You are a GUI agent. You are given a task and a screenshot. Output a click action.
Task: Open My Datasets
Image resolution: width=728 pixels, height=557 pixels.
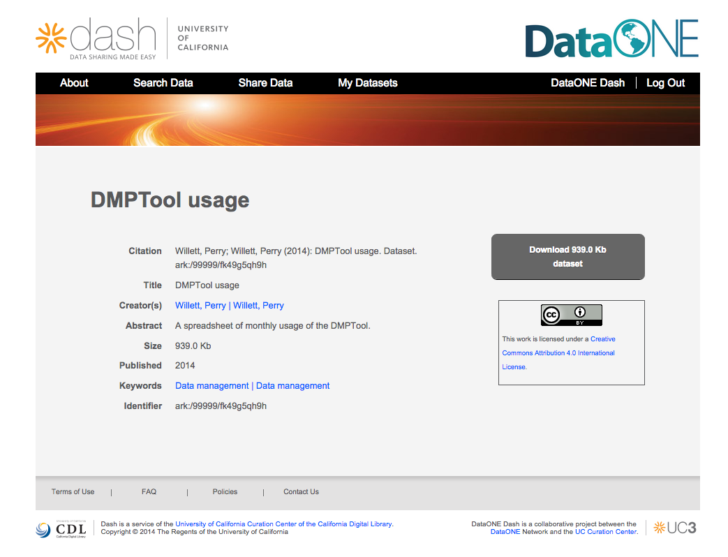[x=368, y=83]
